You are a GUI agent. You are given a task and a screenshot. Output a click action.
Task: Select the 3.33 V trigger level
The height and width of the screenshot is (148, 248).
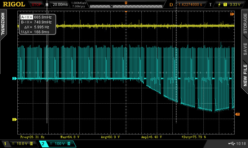(235, 5)
